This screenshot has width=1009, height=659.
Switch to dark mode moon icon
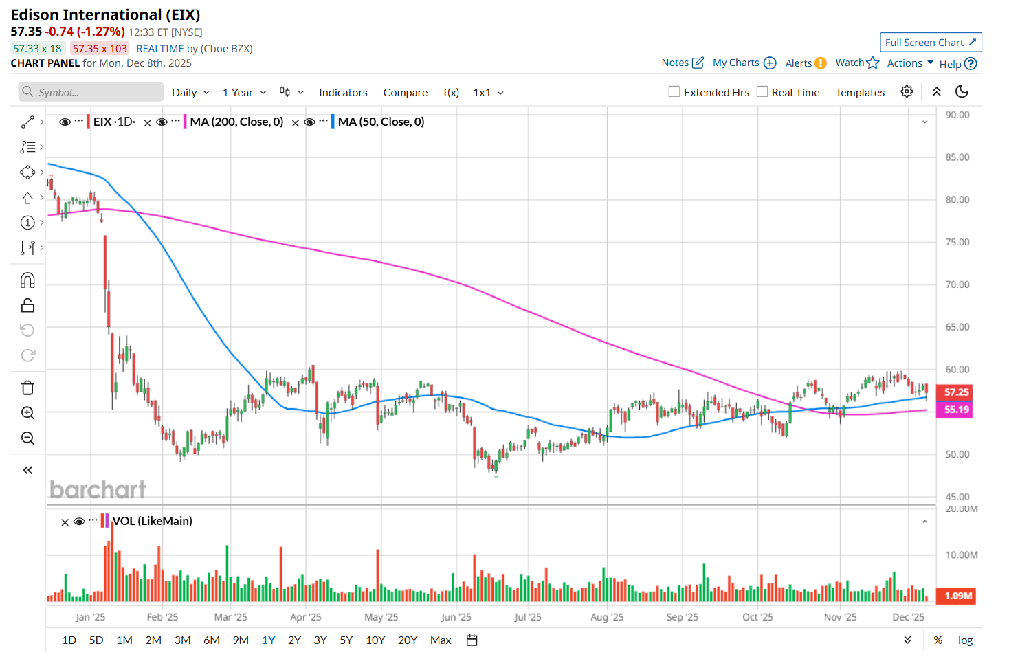[x=962, y=92]
